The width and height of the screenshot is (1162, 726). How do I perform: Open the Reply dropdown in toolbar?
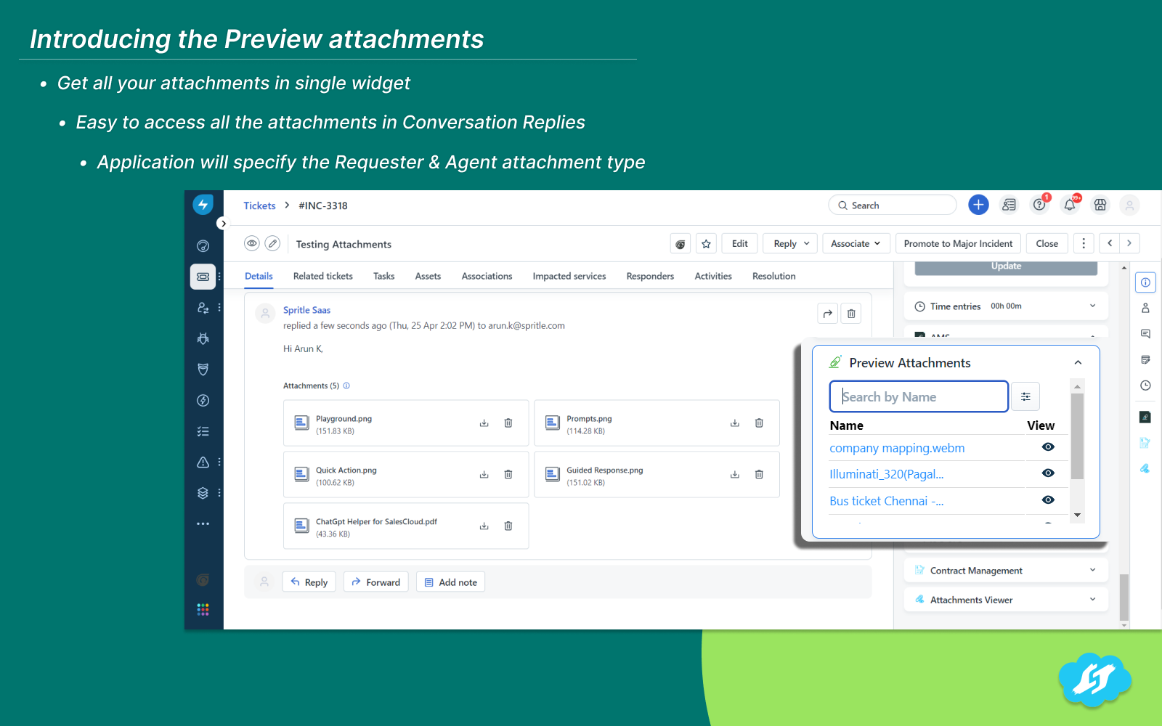(x=791, y=243)
